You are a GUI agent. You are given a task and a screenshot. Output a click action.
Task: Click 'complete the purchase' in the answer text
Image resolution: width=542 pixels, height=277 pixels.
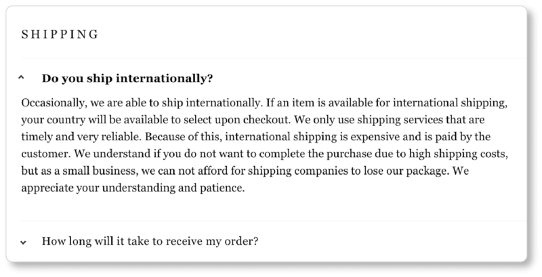pos(316,154)
